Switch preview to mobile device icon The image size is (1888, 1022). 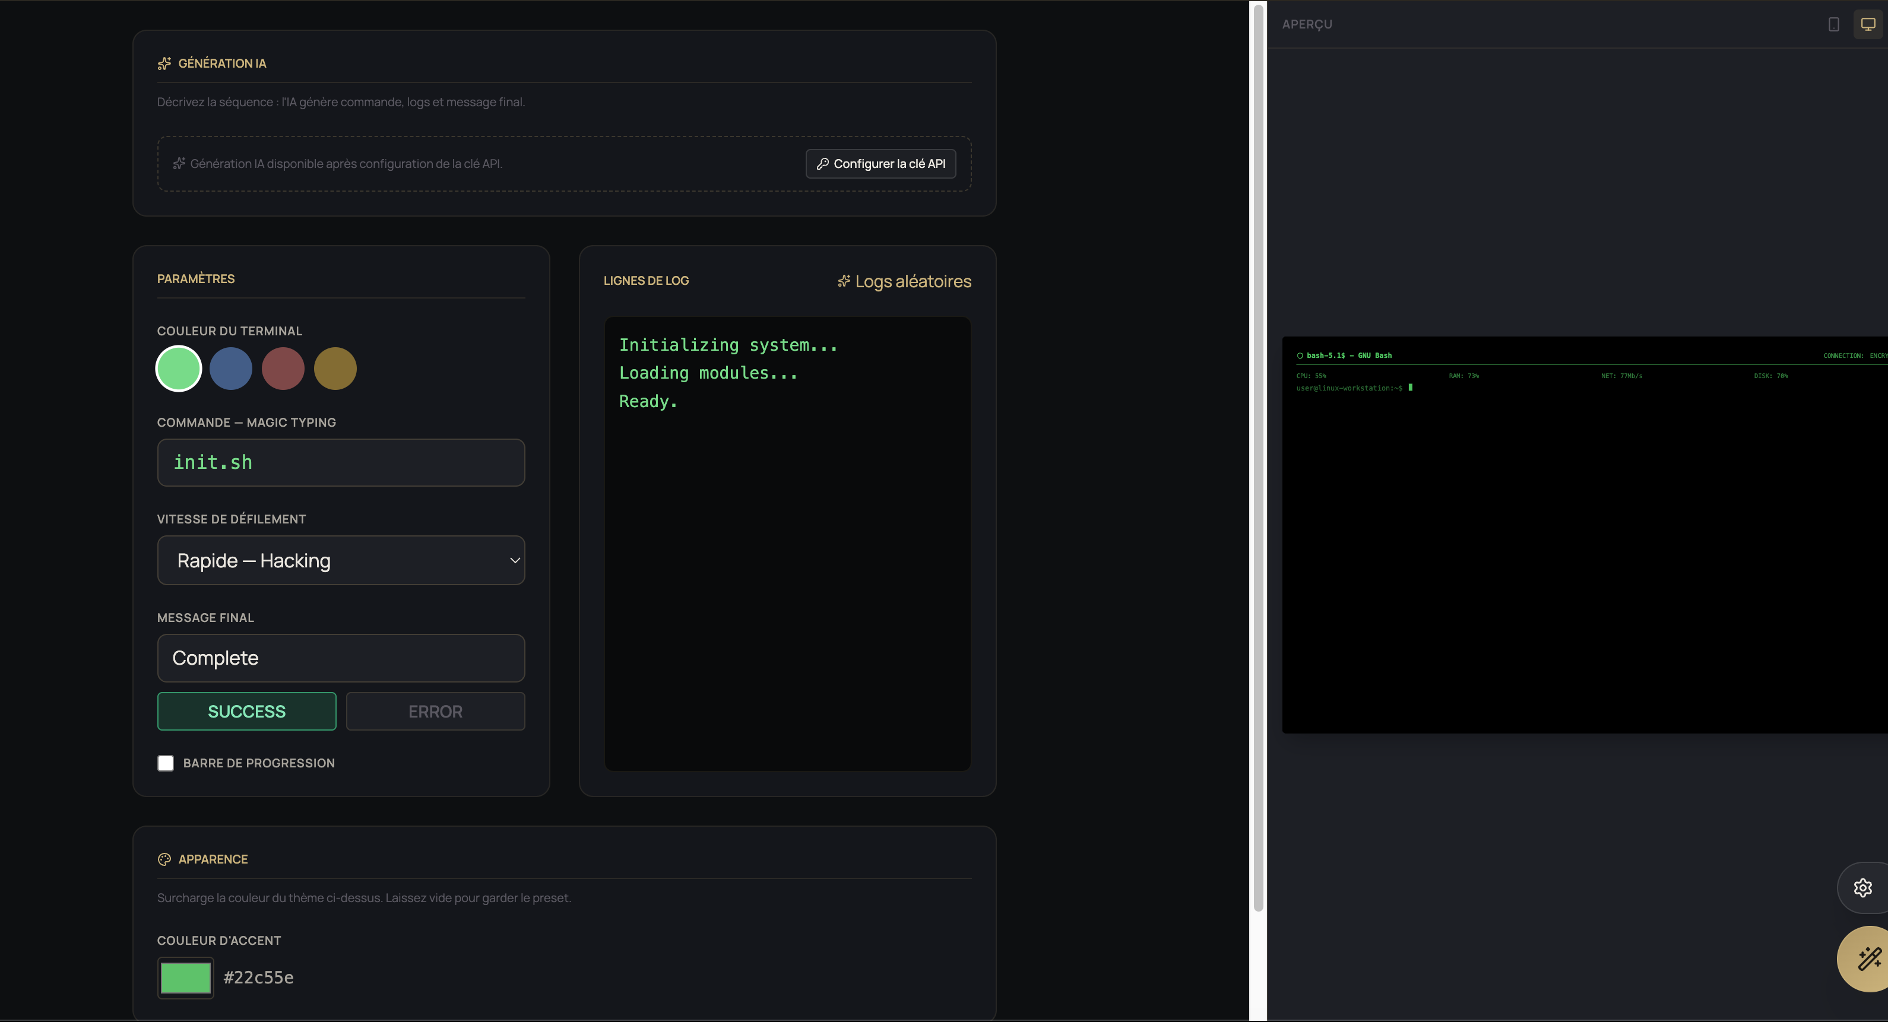pyautogui.click(x=1833, y=24)
